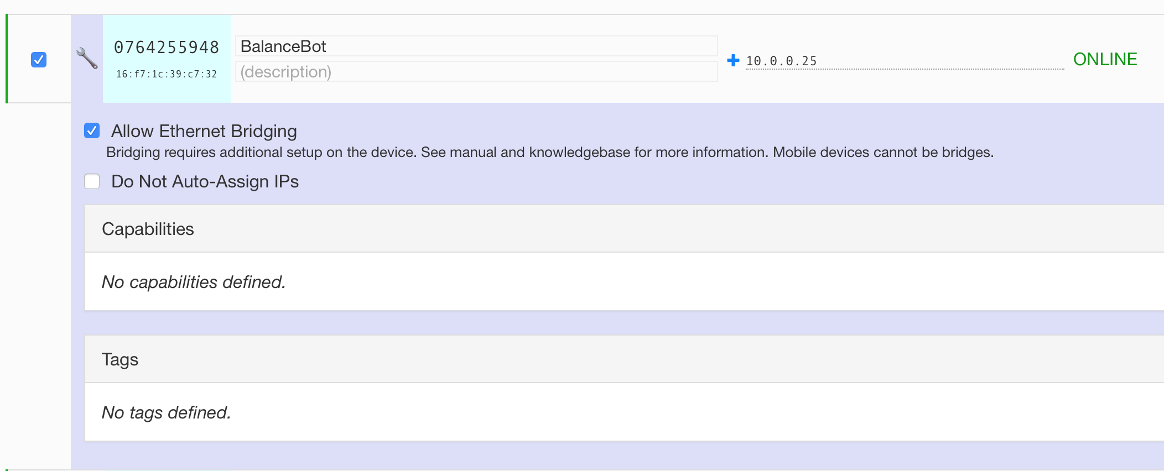Screen dimensions: 1164x471
Task: Select MAC address 16:f7:1c:39:c7:32
Action: click(x=167, y=74)
